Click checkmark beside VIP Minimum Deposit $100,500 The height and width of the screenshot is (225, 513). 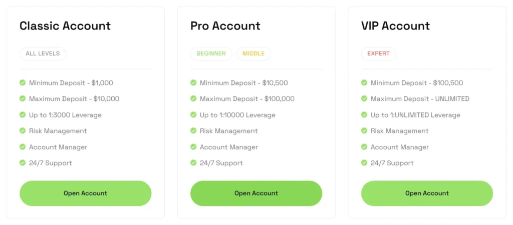tap(364, 82)
